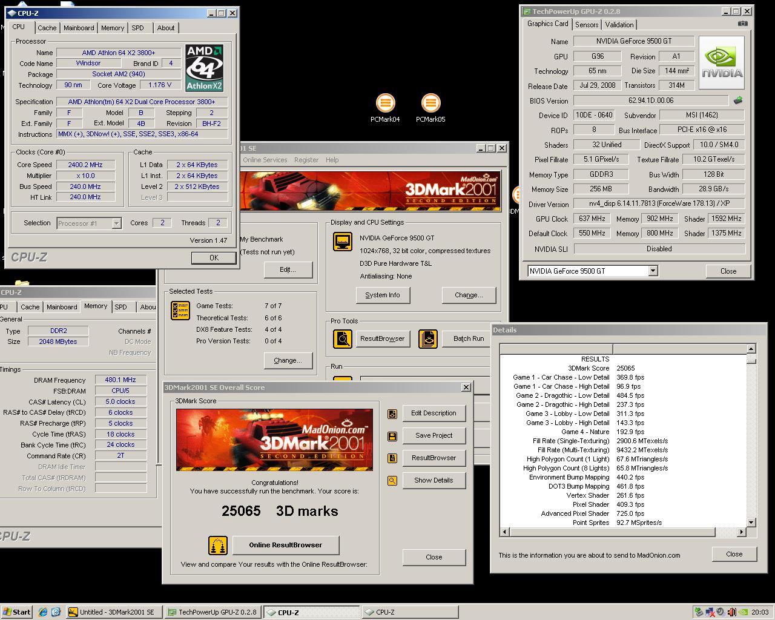
Task: Open the PCMark04 desktop shortcut
Action: (x=385, y=108)
